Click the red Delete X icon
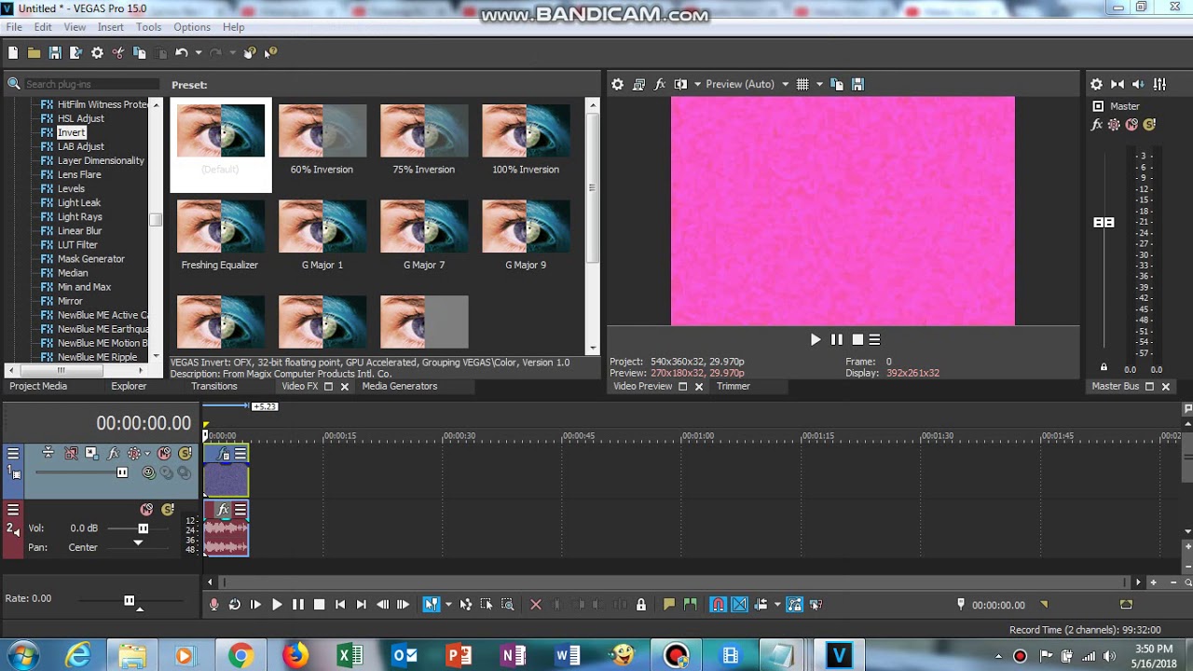Screen dimensions: 1193x671 [x=536, y=605]
